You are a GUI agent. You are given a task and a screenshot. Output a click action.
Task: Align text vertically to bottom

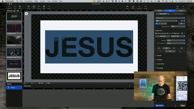[180, 51]
